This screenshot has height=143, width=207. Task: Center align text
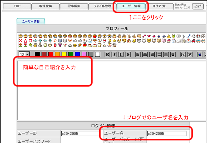click(x=145, y=54)
